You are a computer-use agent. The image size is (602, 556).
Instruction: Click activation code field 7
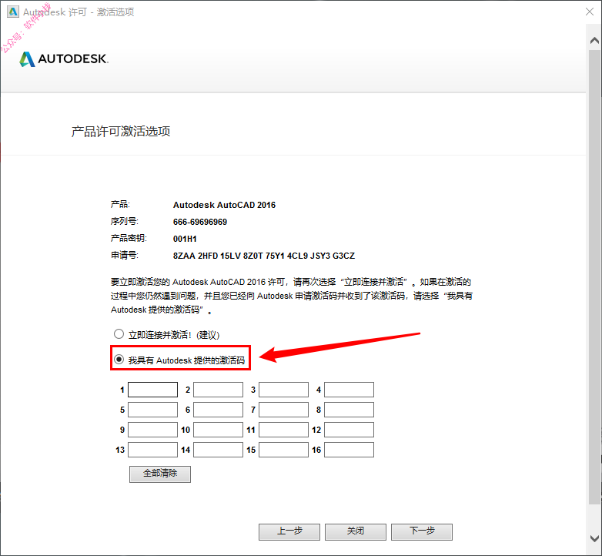click(284, 410)
